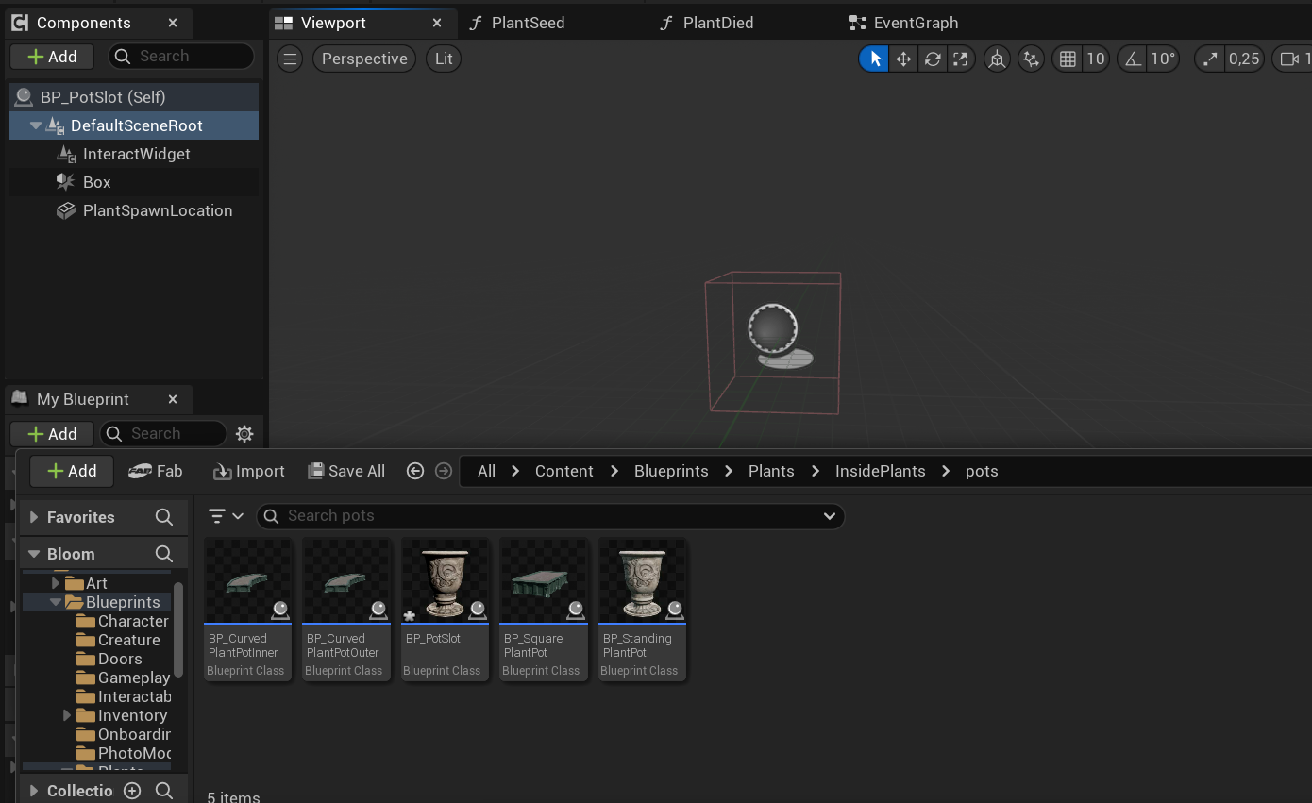Click the Import button
The width and height of the screenshot is (1312, 803).
click(249, 471)
